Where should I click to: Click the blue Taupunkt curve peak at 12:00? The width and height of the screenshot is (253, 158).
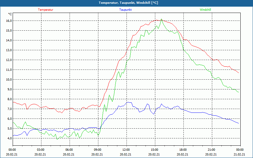(x=128, y=102)
